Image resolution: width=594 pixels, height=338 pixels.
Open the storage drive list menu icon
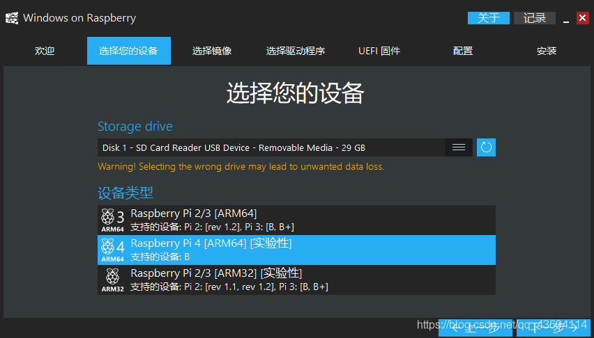click(458, 147)
